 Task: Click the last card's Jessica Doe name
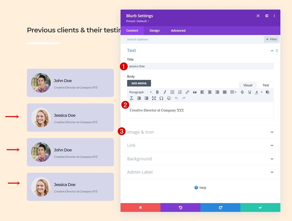[65, 185]
